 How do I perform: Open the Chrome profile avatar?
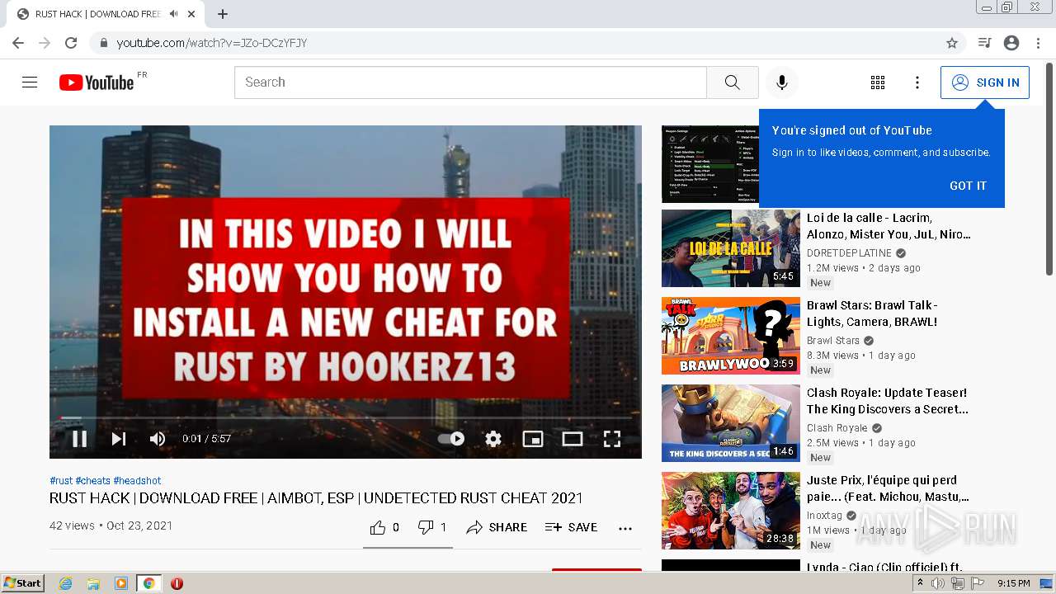coord(1011,43)
